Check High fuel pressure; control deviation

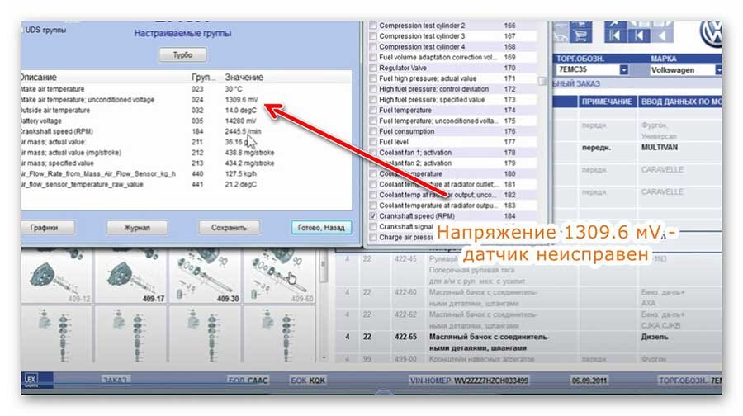[x=373, y=89]
